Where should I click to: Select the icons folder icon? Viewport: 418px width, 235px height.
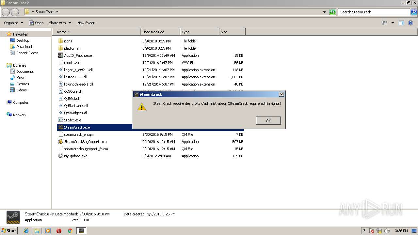60,41
